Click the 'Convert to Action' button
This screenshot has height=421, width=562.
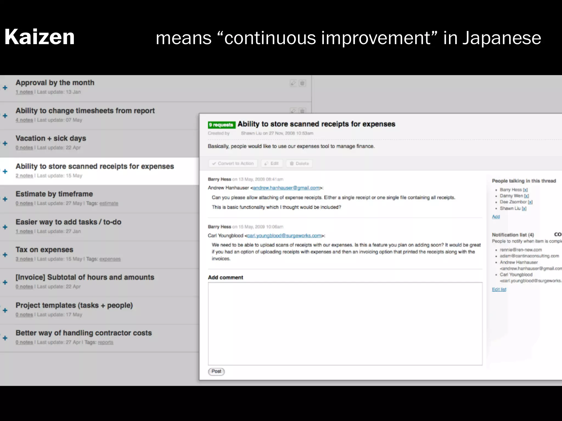[233, 163]
